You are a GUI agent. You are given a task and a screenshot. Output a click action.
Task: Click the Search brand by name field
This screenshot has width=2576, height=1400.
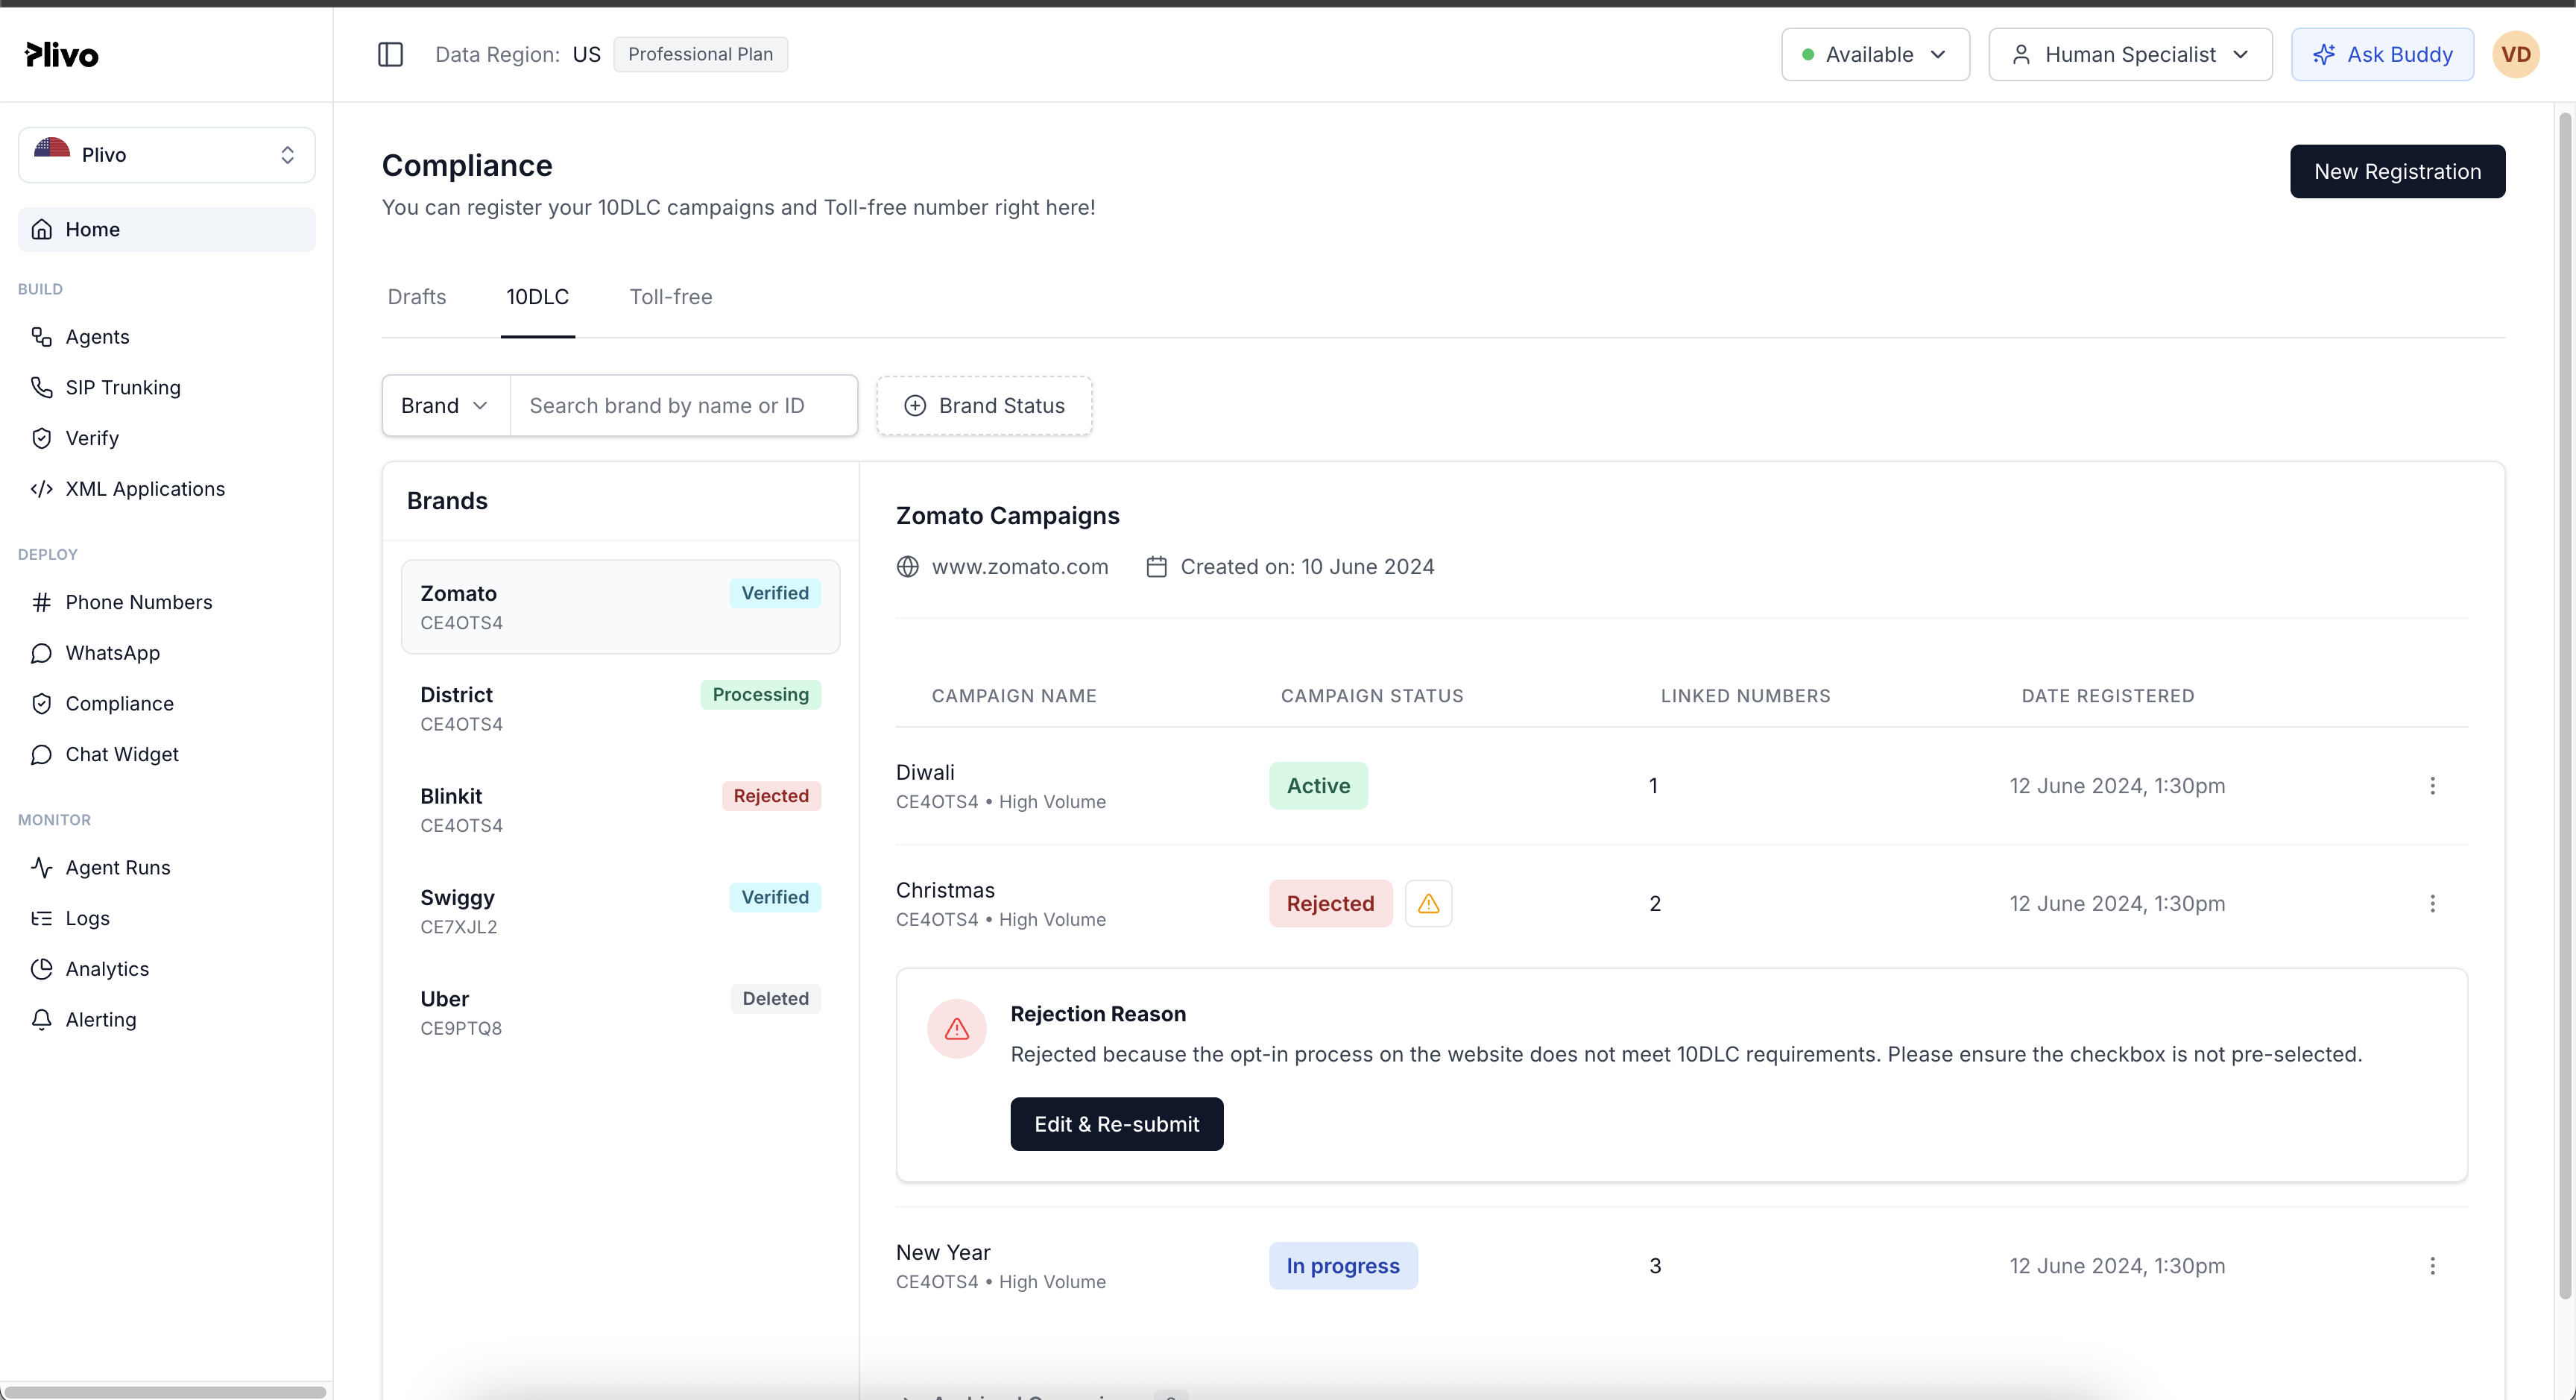coord(684,406)
